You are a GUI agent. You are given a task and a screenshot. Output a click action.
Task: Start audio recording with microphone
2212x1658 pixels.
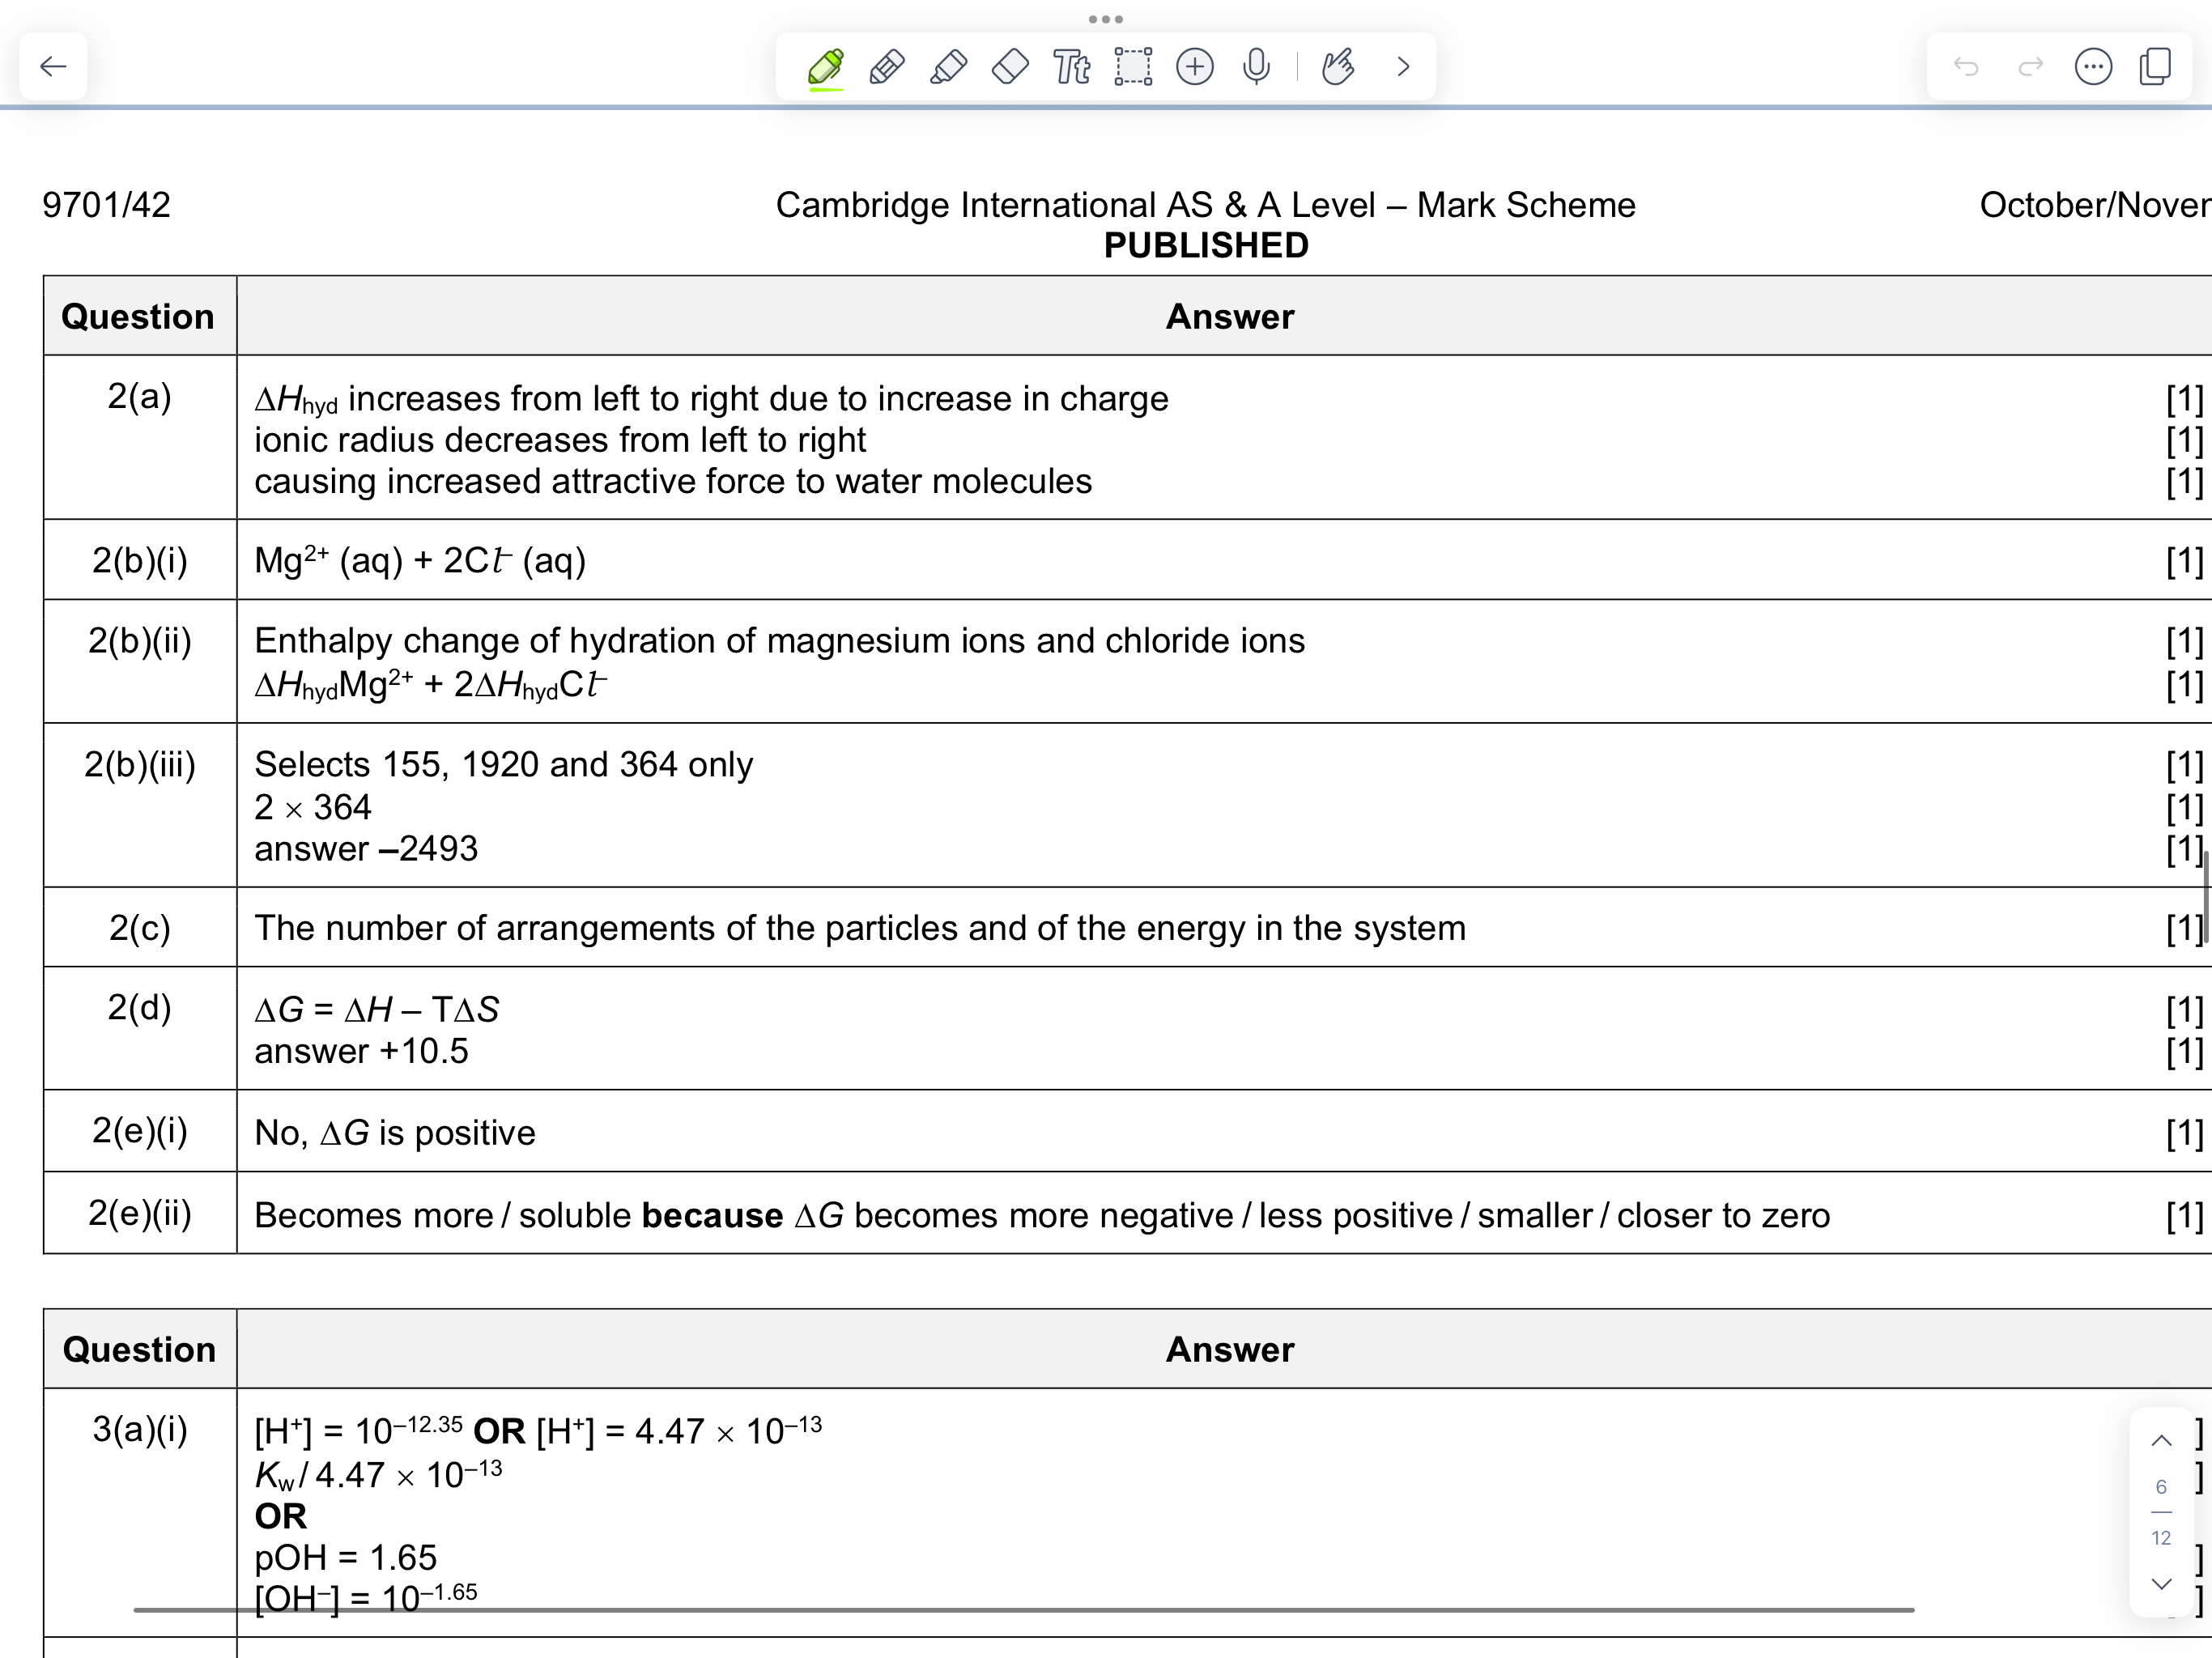coord(1256,67)
